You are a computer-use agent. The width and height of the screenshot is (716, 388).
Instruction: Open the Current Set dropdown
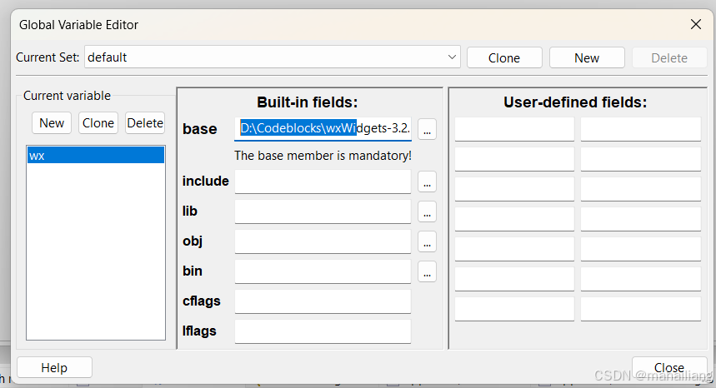click(273, 57)
